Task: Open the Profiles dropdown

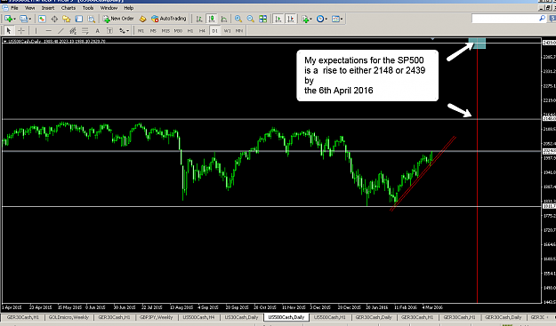Action: pos(25,19)
